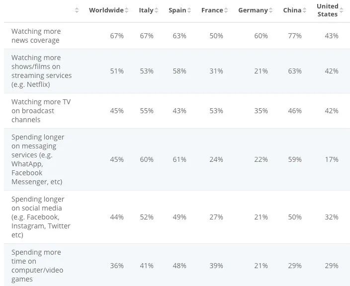This screenshot has width=350, height=286.
Task: Click the sort arrows beside Worldwide
Action: (127, 10)
